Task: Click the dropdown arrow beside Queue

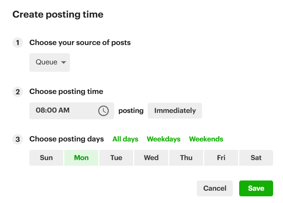Action: [x=64, y=63]
